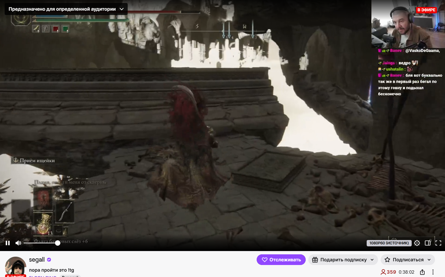The image size is (445, 277).
Task: Click the gift icon in Подарить подписку
Action: pos(315,260)
